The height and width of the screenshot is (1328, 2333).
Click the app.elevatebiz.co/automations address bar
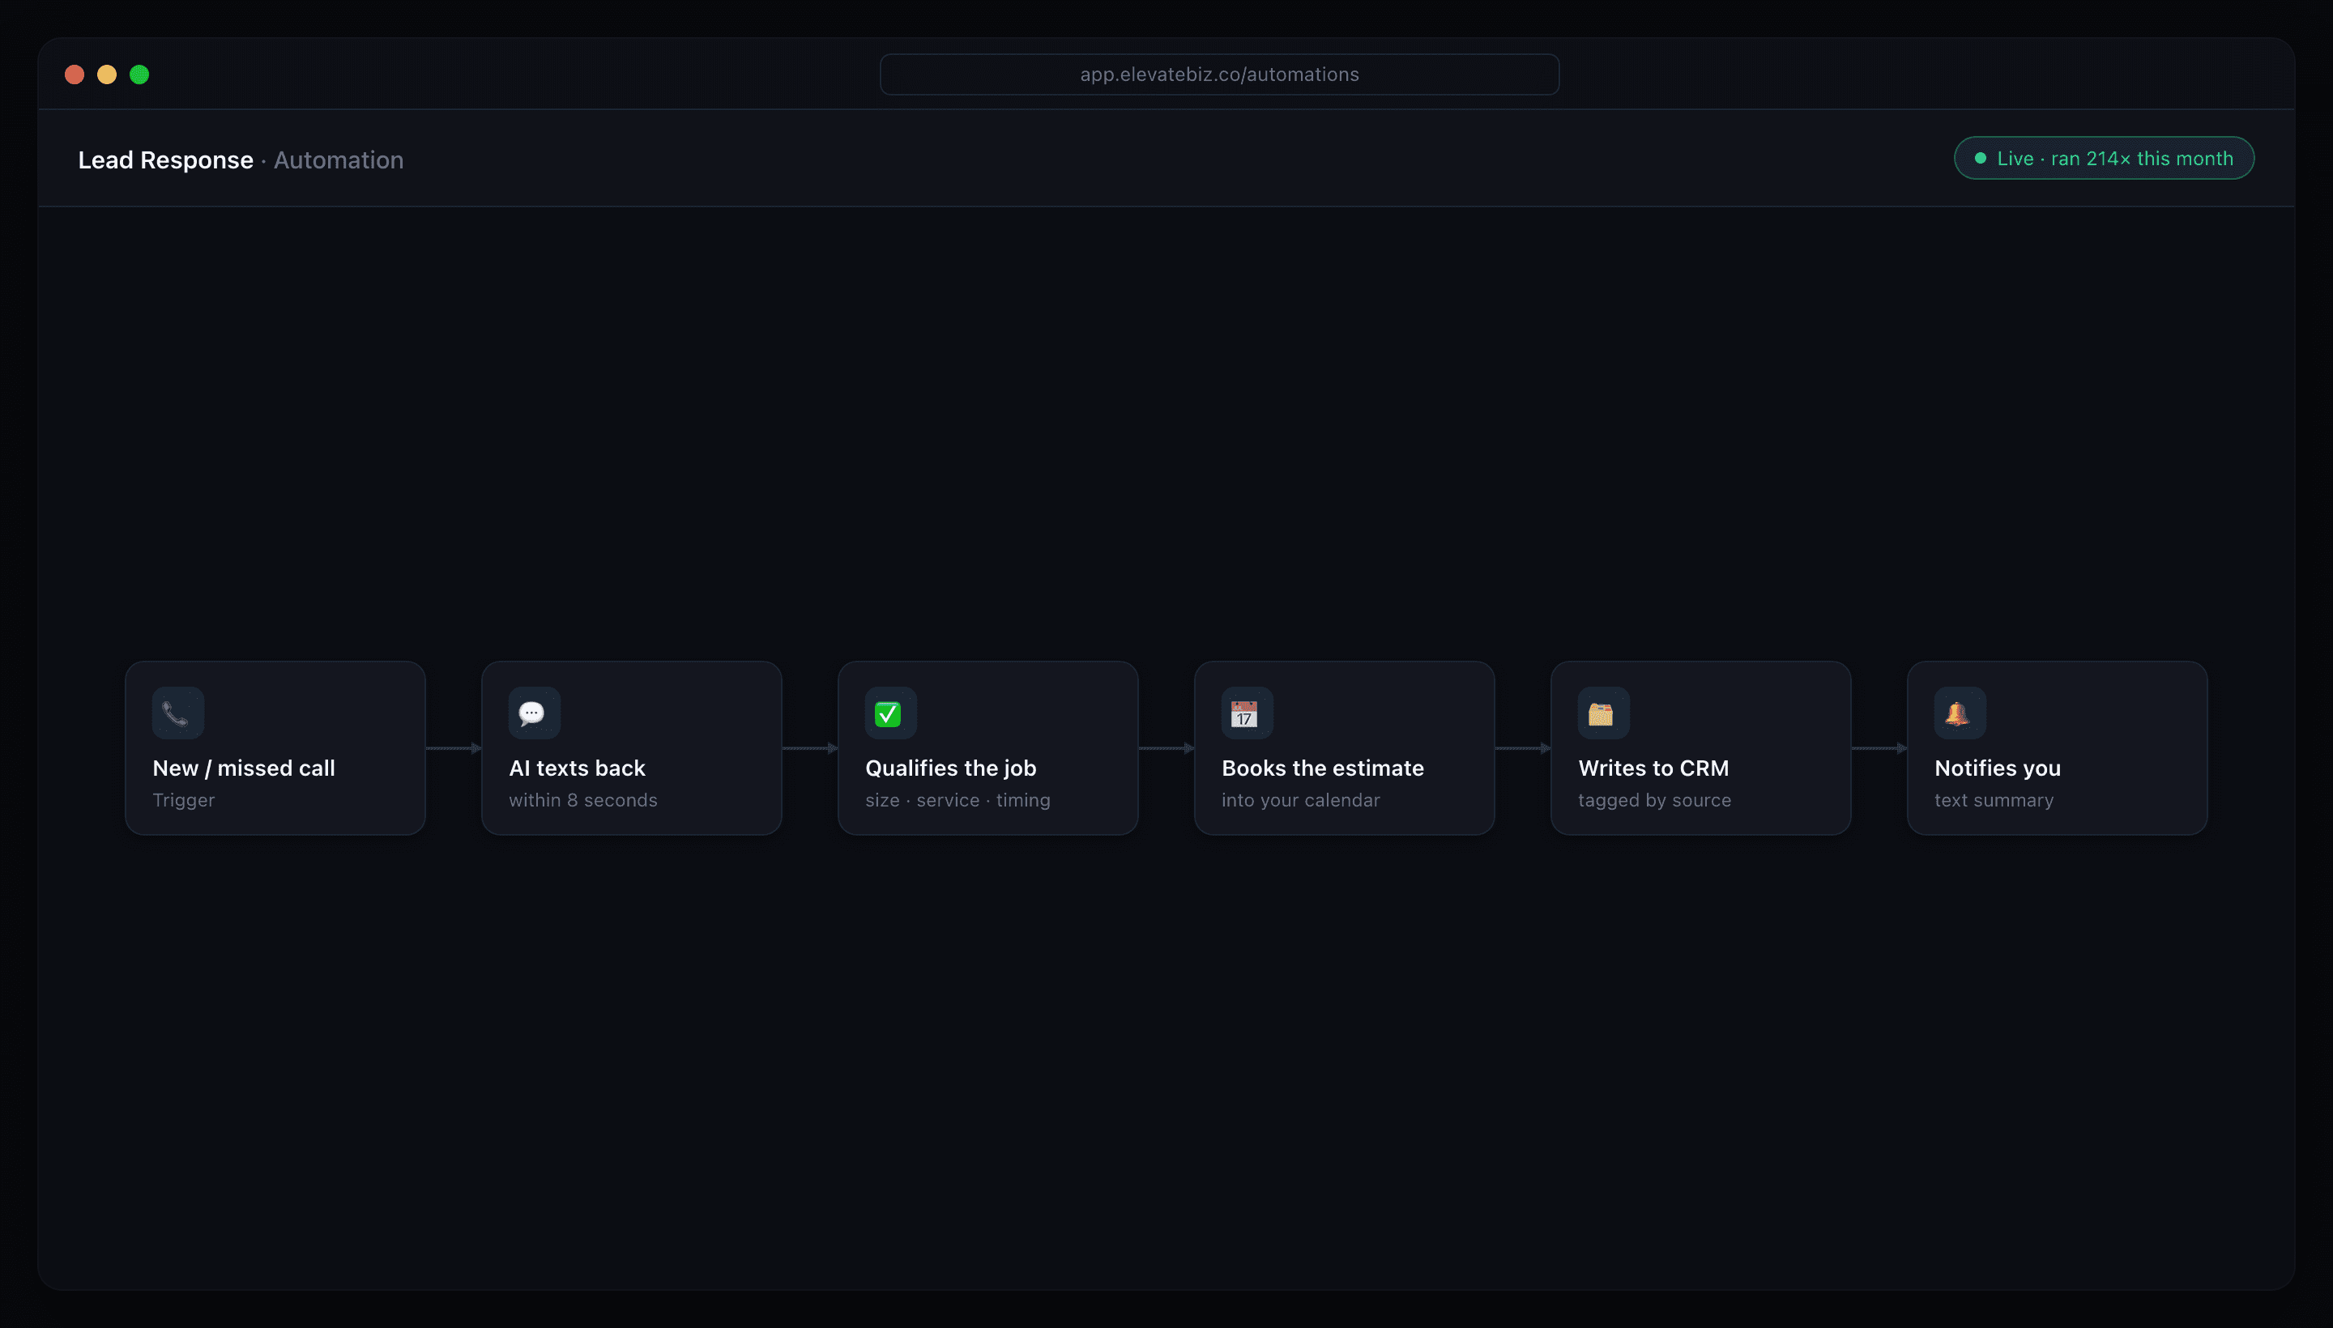(x=1219, y=74)
